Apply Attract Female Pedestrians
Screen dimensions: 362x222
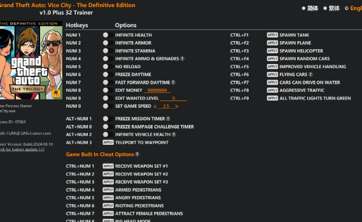click(x=108, y=213)
